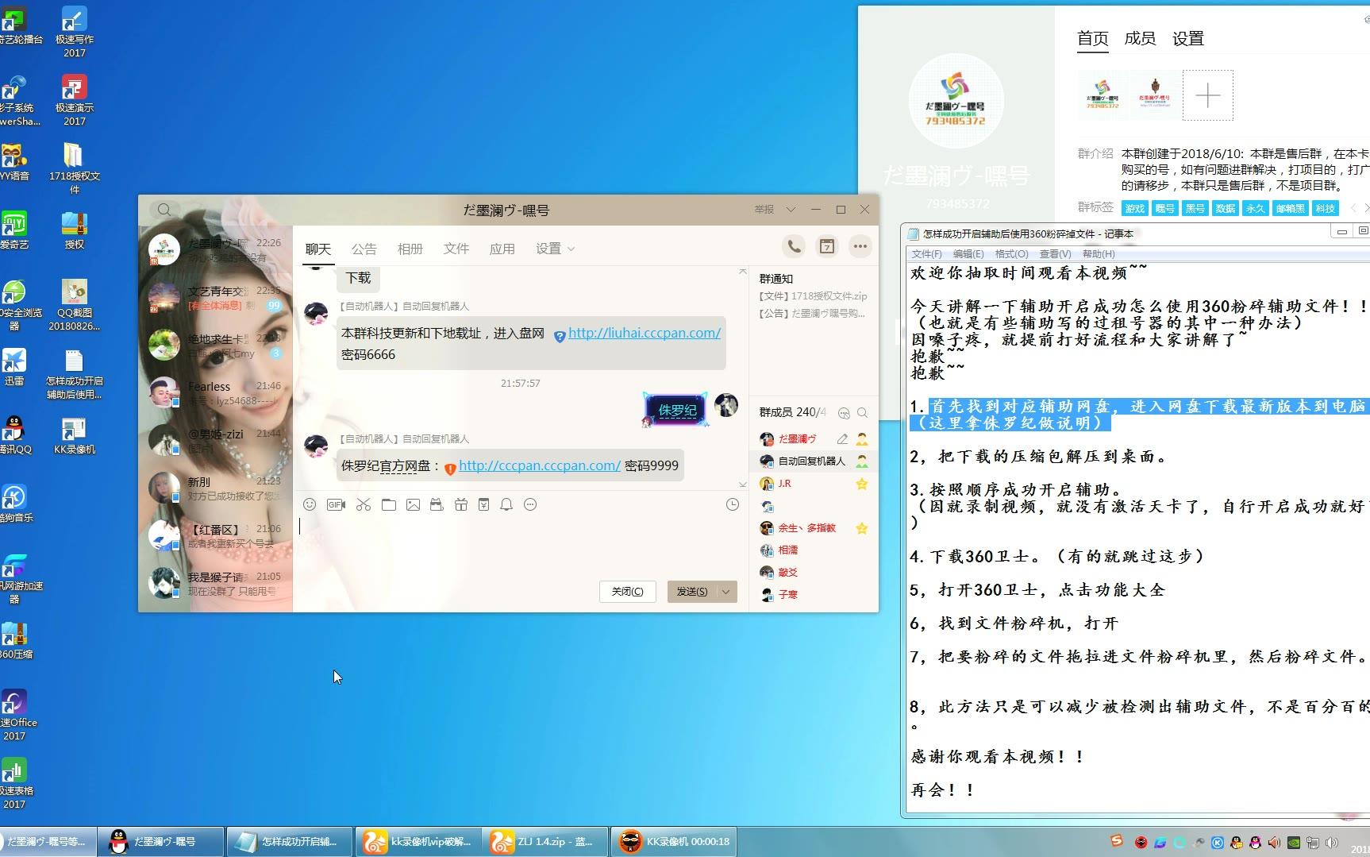Select the GIF hot images tool
1370x857 pixels.
point(336,504)
